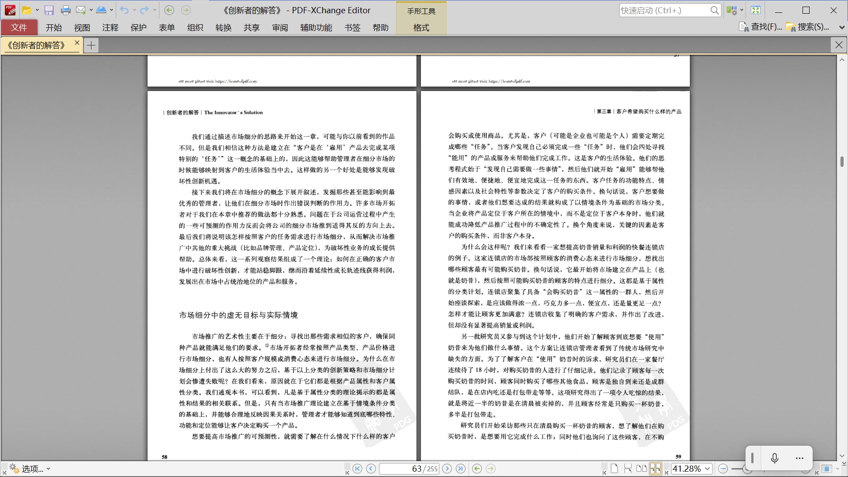This screenshot has height=477, width=848.
Task: Click next page arrow in status bar
Action: (x=447, y=469)
